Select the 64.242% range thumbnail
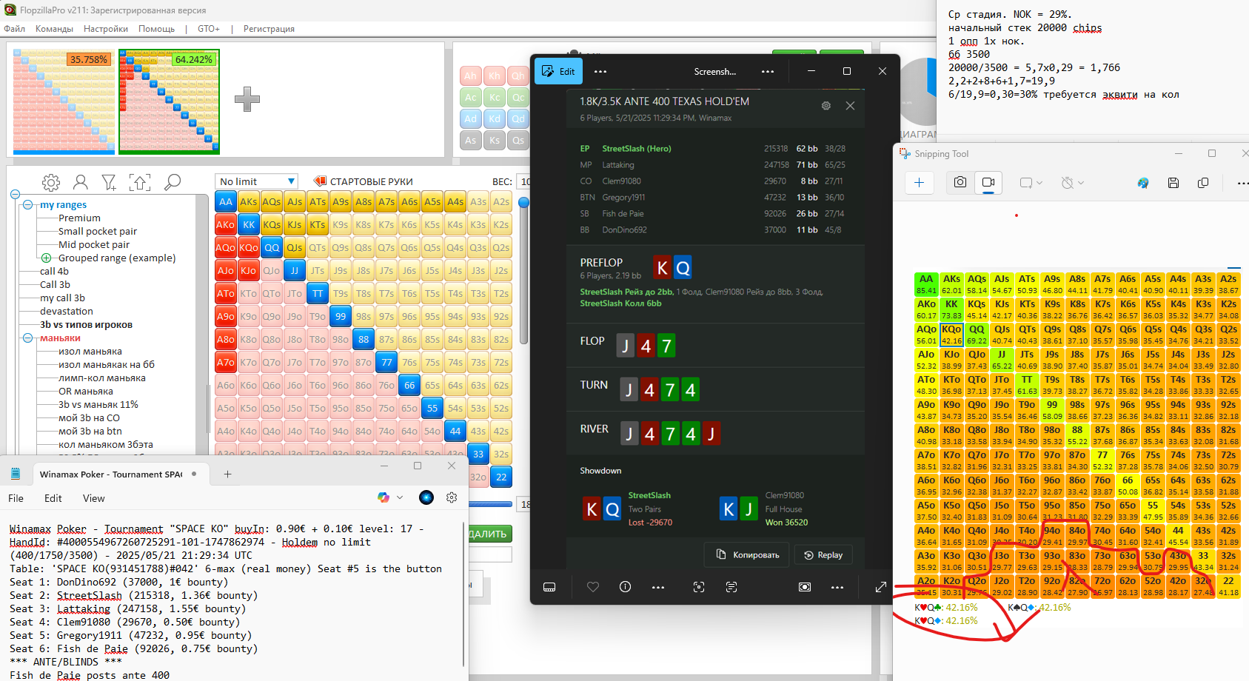 click(170, 101)
